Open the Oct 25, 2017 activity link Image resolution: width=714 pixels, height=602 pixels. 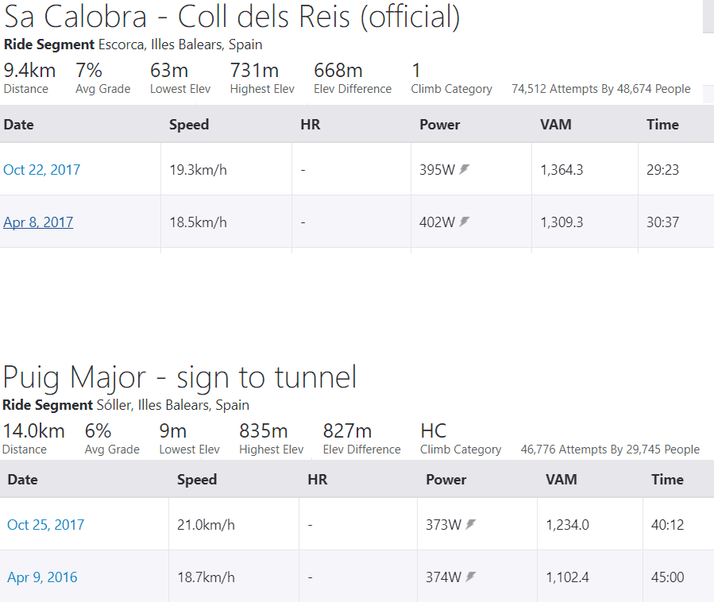point(45,525)
